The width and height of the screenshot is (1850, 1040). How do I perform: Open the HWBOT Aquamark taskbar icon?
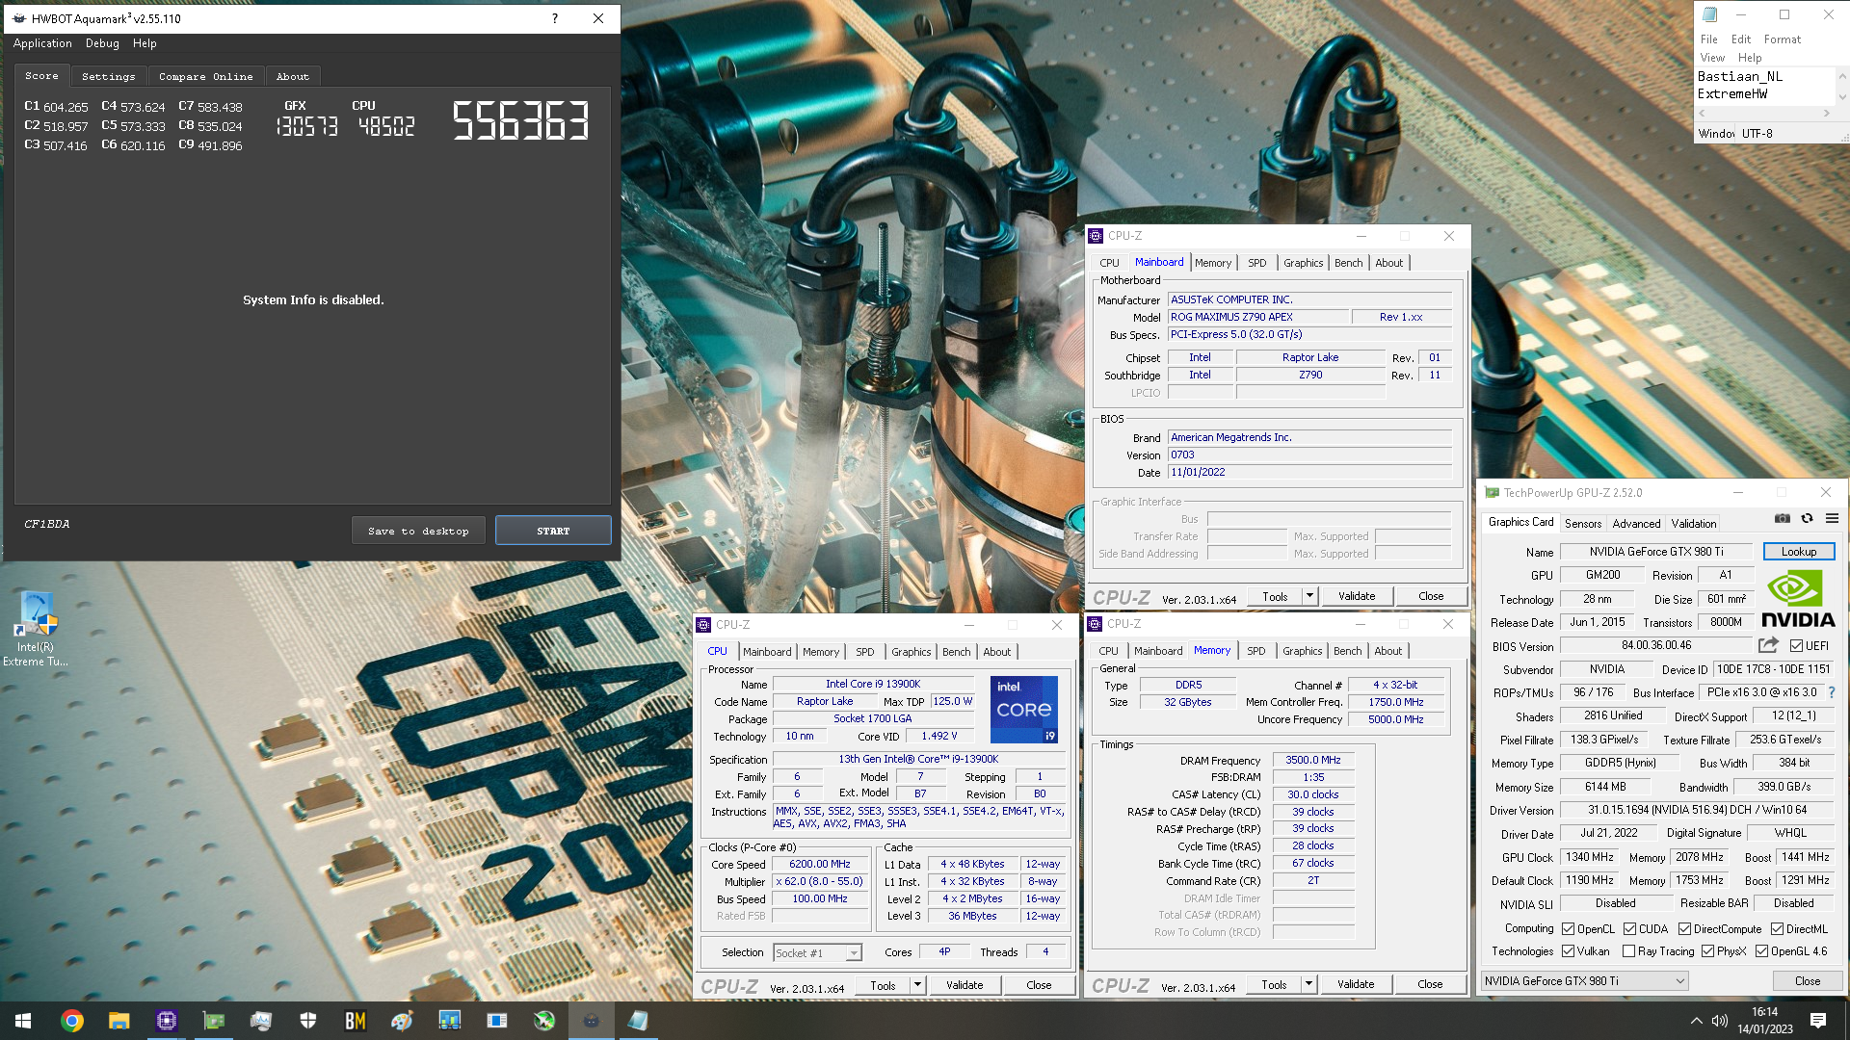[x=592, y=1021]
